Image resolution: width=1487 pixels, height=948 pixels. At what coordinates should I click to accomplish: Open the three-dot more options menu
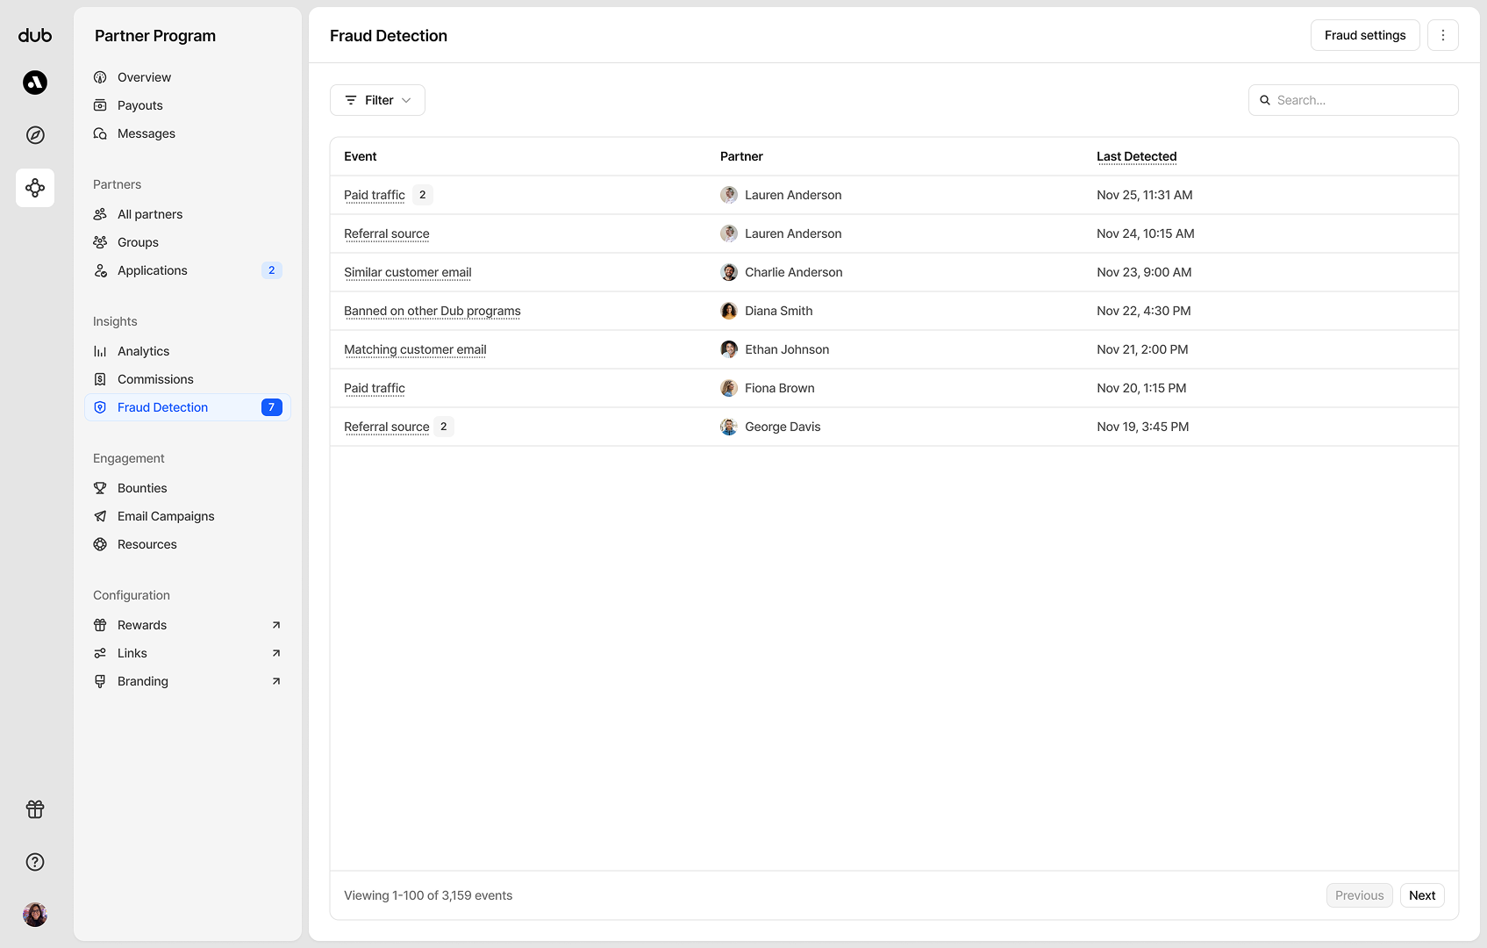[x=1442, y=35]
